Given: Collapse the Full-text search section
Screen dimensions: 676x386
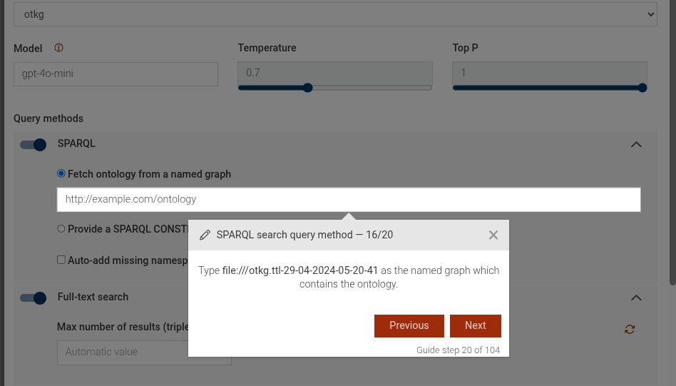Looking at the screenshot, I should click(637, 298).
